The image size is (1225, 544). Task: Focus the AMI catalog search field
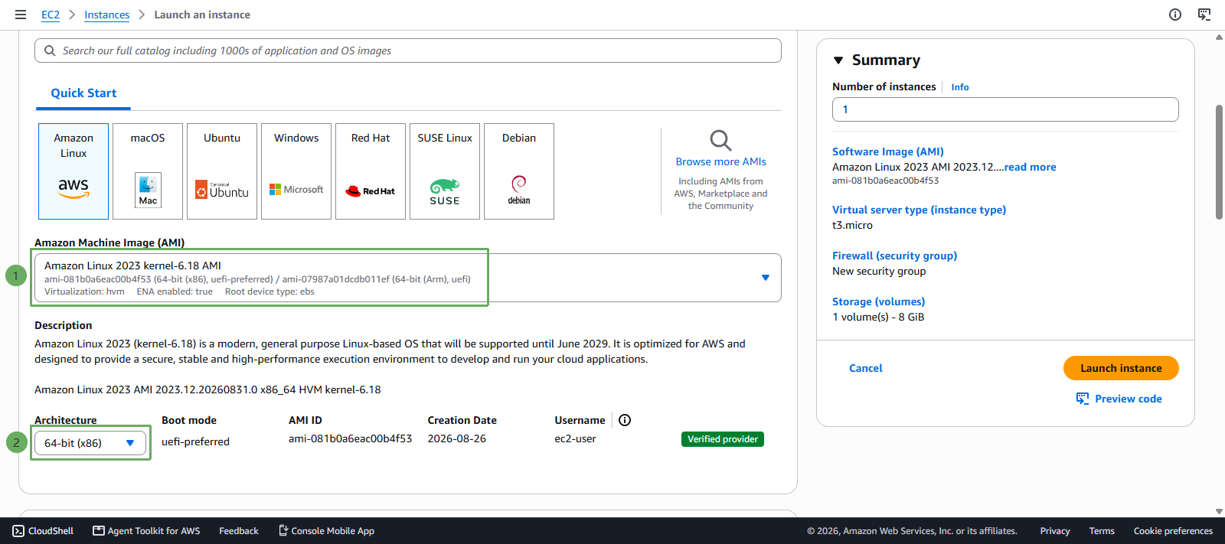[408, 50]
